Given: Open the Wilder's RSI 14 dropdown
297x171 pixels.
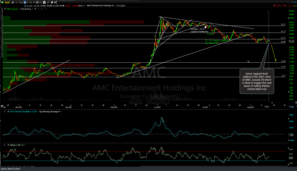Looking at the screenshot, I should pos(25,145).
